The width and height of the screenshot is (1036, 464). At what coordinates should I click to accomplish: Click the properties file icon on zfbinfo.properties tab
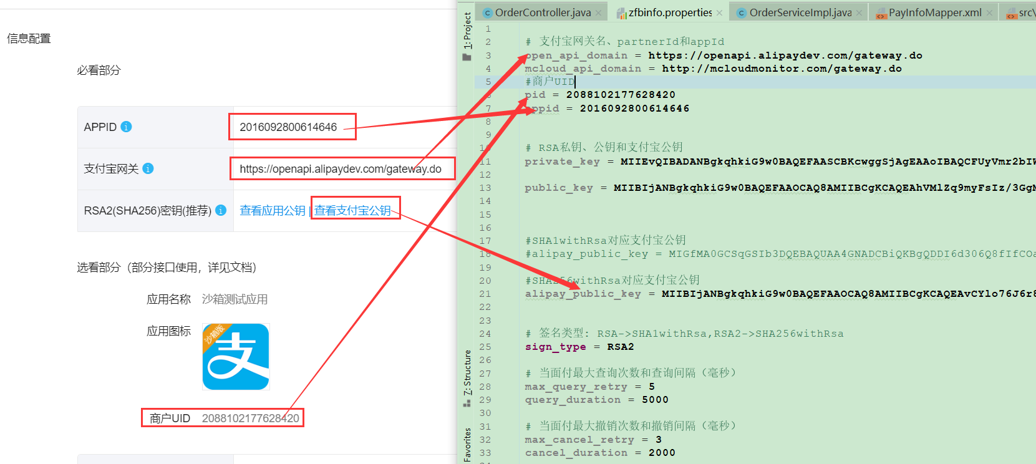click(621, 13)
